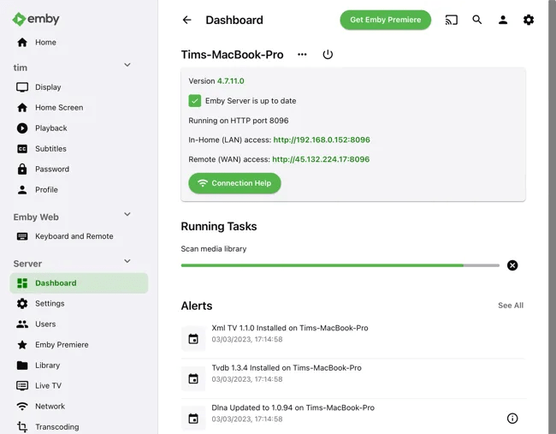Open the server three-dots menu
Viewport: 556px width, 434px height.
(x=302, y=55)
